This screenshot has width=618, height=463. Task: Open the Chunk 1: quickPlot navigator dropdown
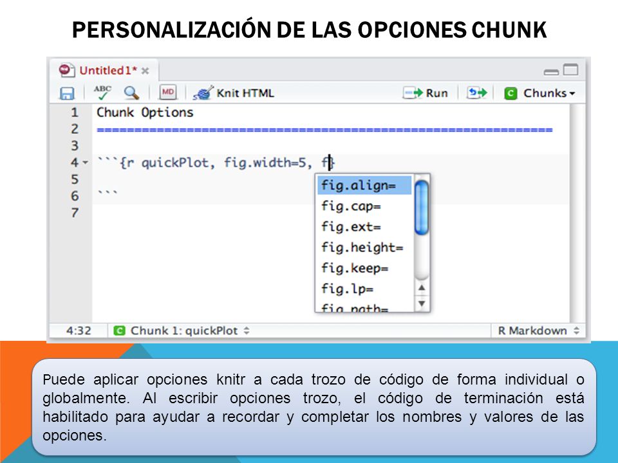pyautogui.click(x=182, y=331)
